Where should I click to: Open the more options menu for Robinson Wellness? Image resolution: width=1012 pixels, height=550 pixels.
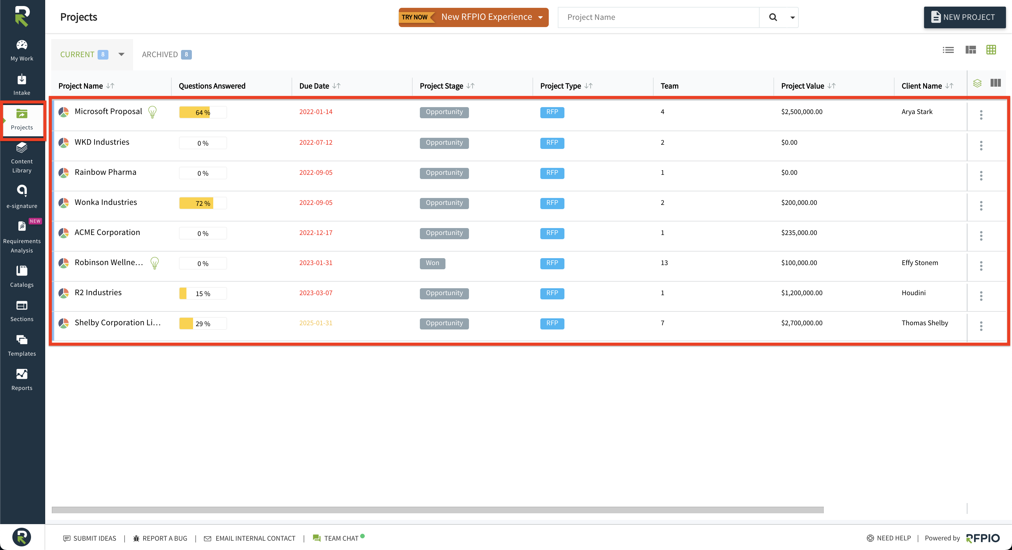click(981, 266)
